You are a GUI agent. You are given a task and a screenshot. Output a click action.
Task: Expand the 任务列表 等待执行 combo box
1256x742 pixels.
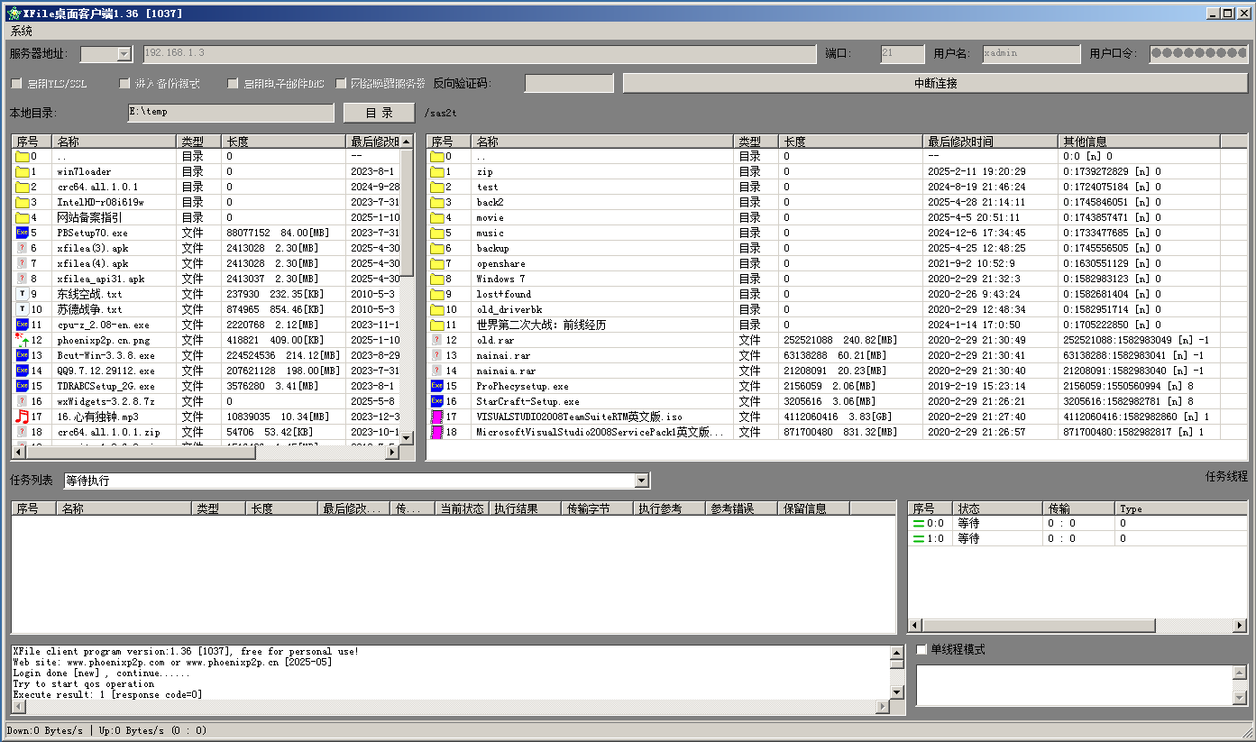click(x=641, y=481)
